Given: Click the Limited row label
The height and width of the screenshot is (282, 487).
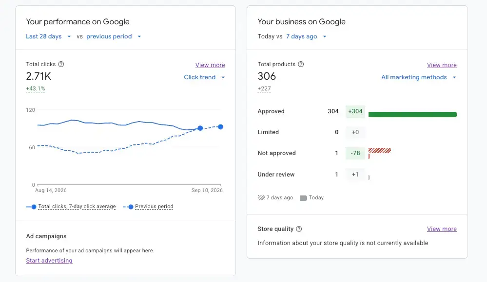Looking at the screenshot, I should coord(268,132).
